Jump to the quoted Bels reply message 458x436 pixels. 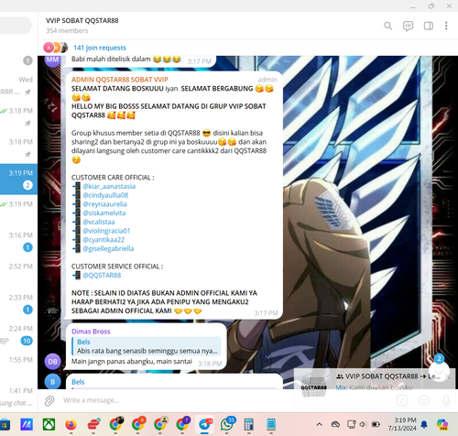point(147,346)
